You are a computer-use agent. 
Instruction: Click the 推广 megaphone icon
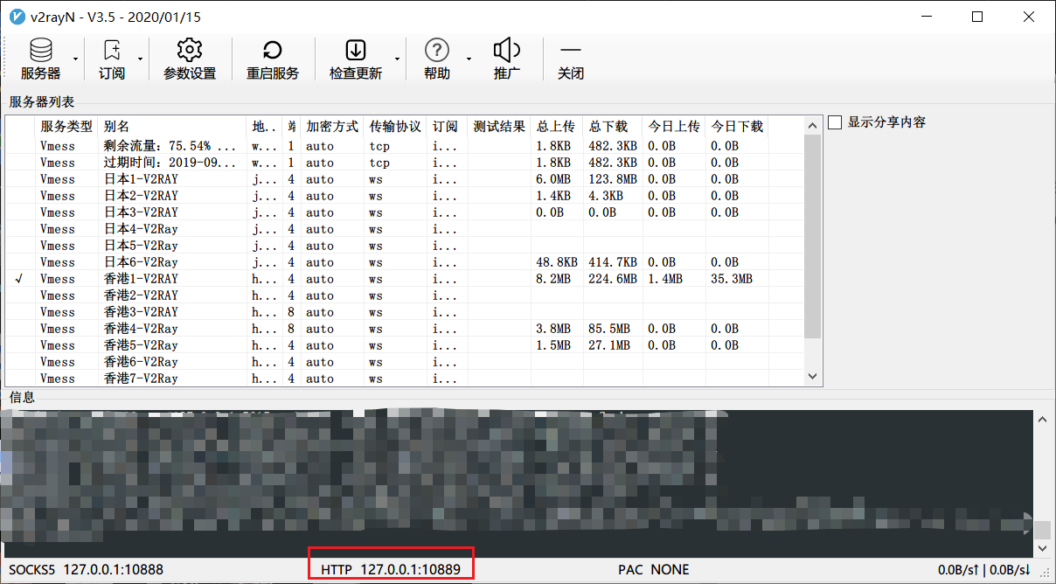(507, 59)
